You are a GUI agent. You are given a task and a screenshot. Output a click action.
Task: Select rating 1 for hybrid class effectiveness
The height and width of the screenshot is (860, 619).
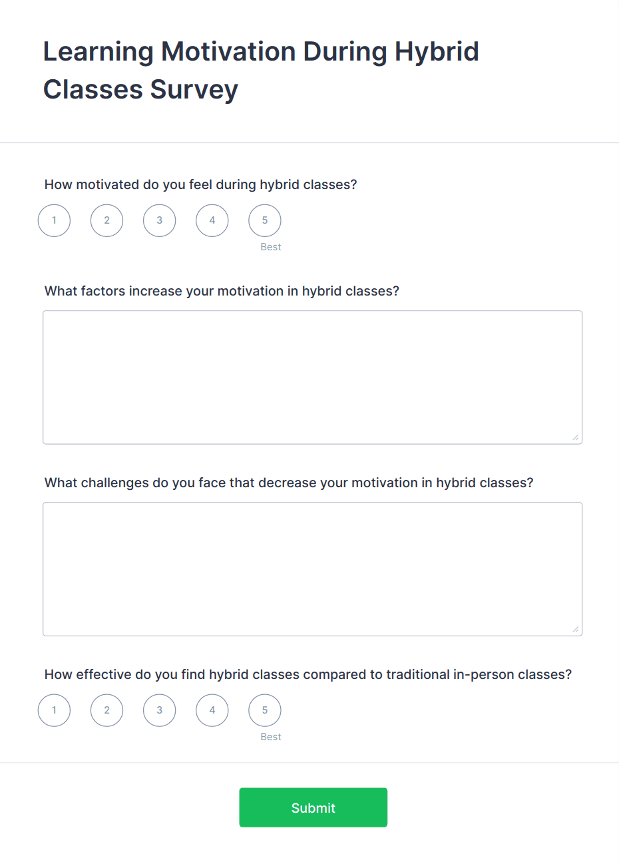[x=54, y=710]
